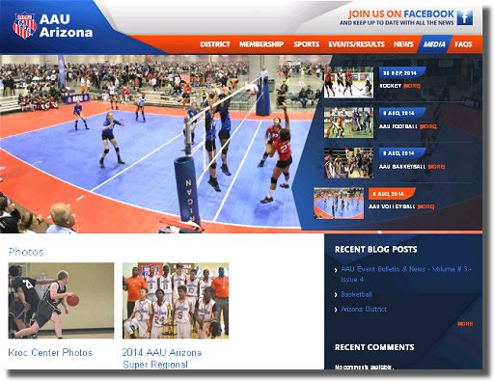The height and width of the screenshot is (381, 494).
Task: Select the Media tab
Action: [434, 44]
